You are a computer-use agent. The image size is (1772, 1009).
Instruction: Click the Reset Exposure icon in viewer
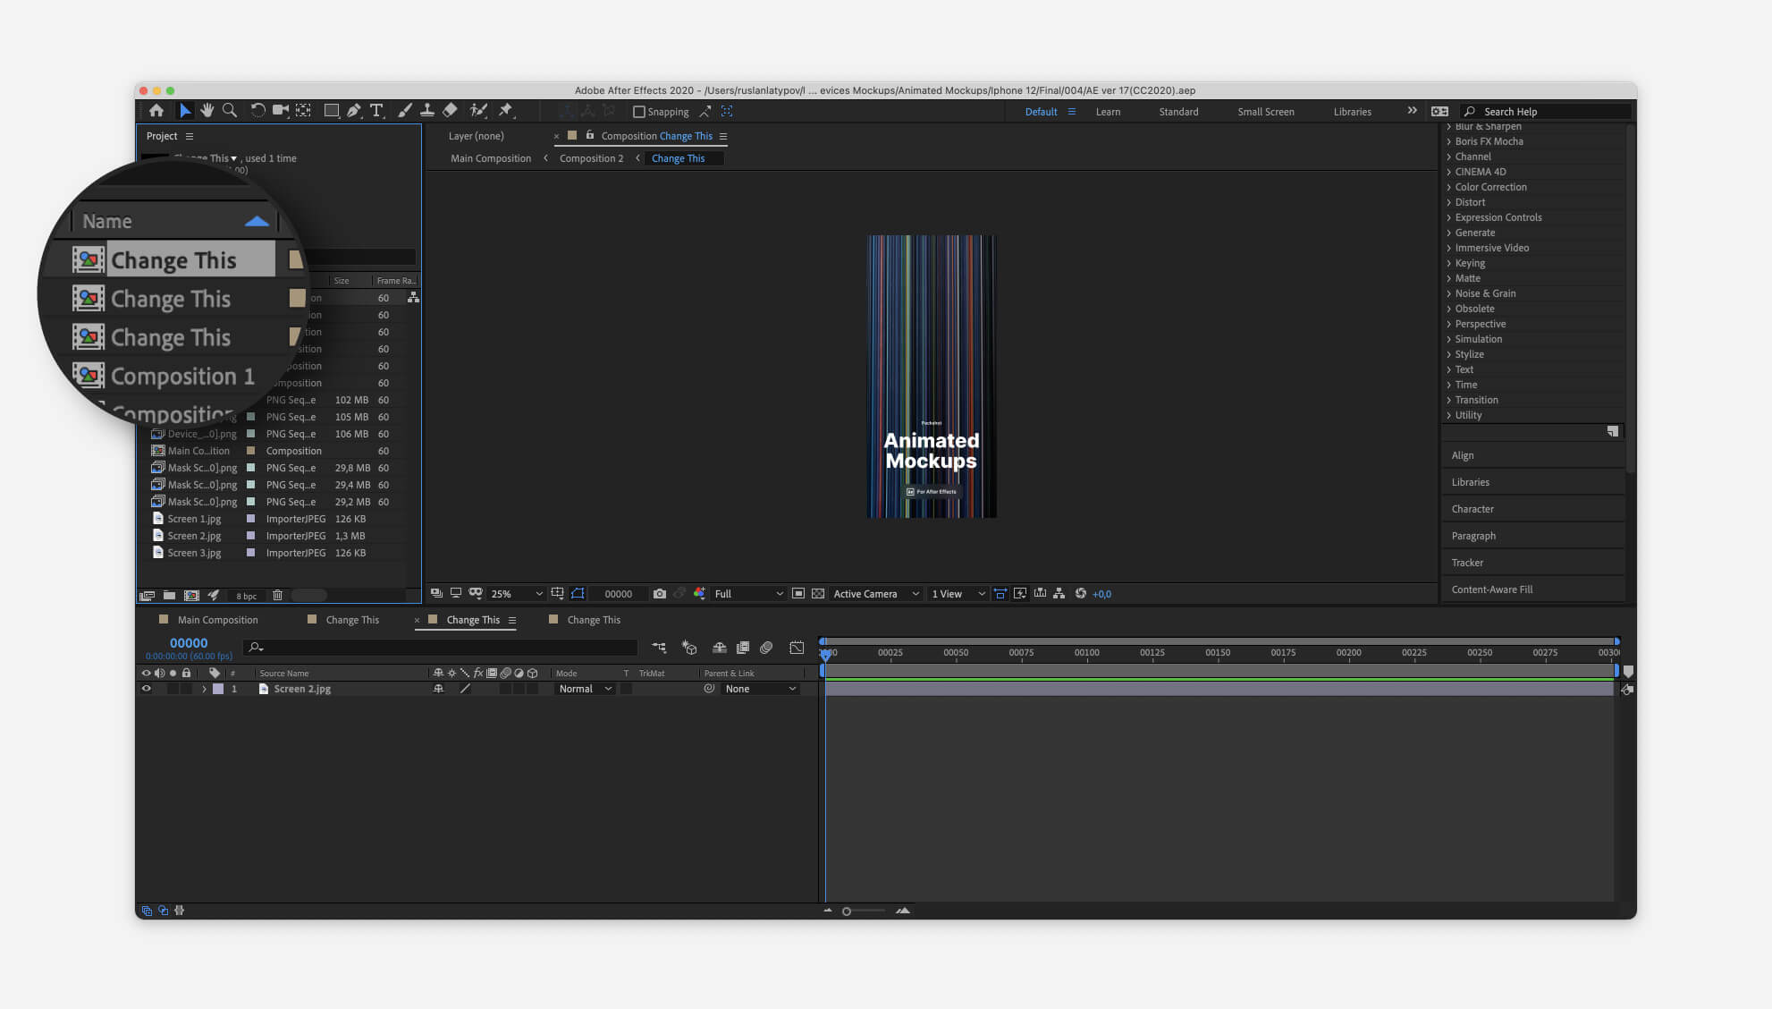click(1080, 594)
